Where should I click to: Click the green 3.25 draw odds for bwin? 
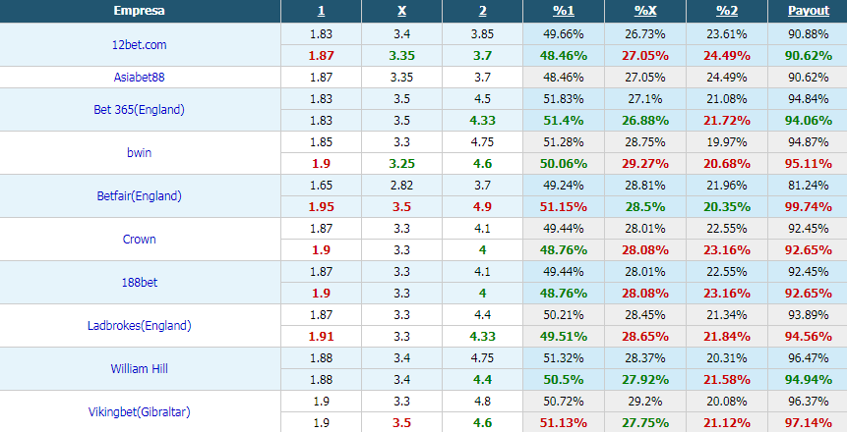point(402,163)
